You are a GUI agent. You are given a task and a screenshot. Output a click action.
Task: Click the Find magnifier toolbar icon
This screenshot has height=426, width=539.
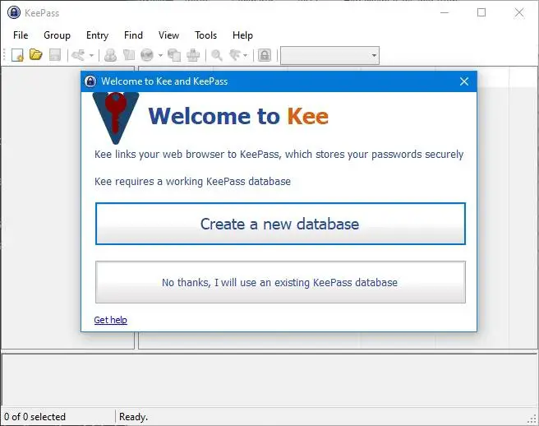[217, 55]
